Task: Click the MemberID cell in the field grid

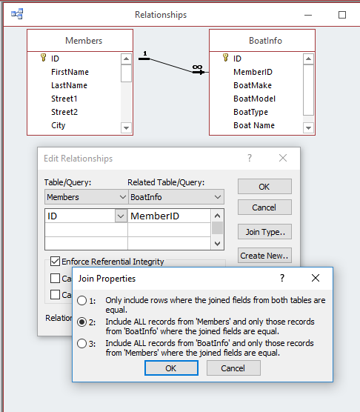Action: pos(169,216)
